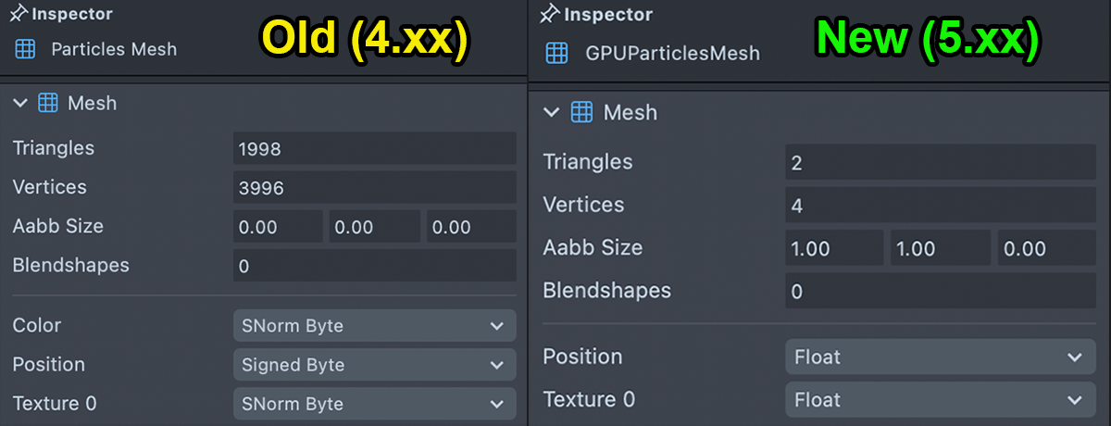
Task: Collapse the Mesh section in old Inspector
Action: 20,103
